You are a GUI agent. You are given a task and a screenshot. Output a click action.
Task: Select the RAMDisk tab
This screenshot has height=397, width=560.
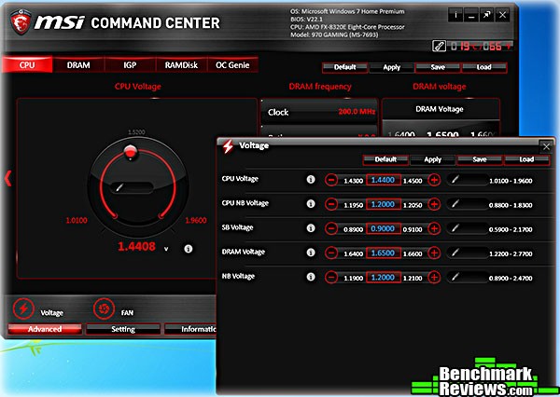tap(181, 65)
